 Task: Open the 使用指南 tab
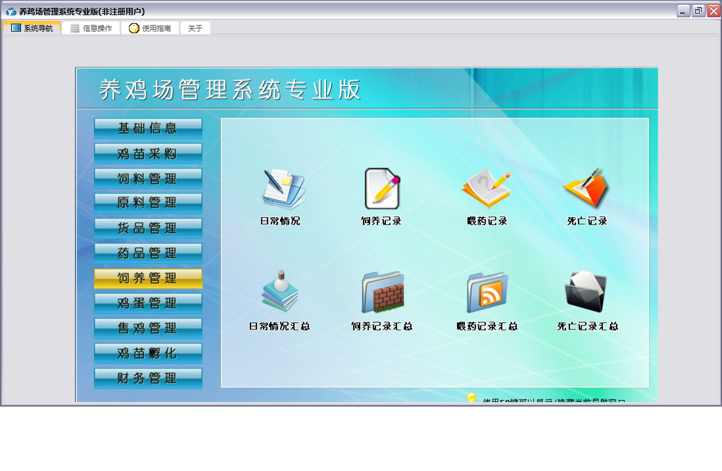pyautogui.click(x=150, y=28)
